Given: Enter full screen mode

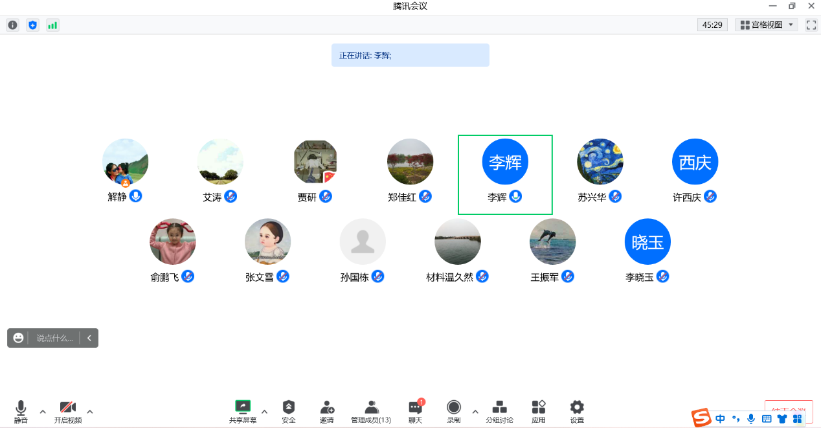Looking at the screenshot, I should click(x=811, y=25).
